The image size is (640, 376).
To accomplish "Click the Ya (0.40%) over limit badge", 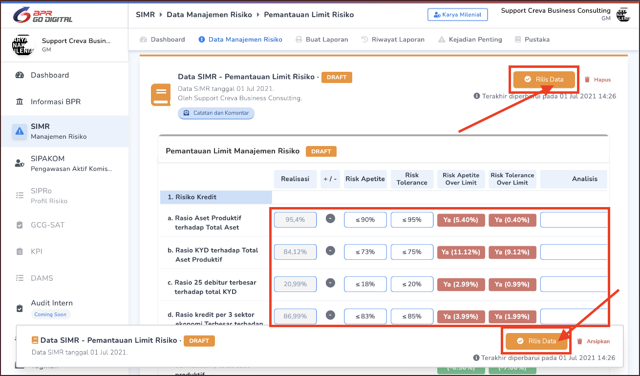I will (x=512, y=220).
